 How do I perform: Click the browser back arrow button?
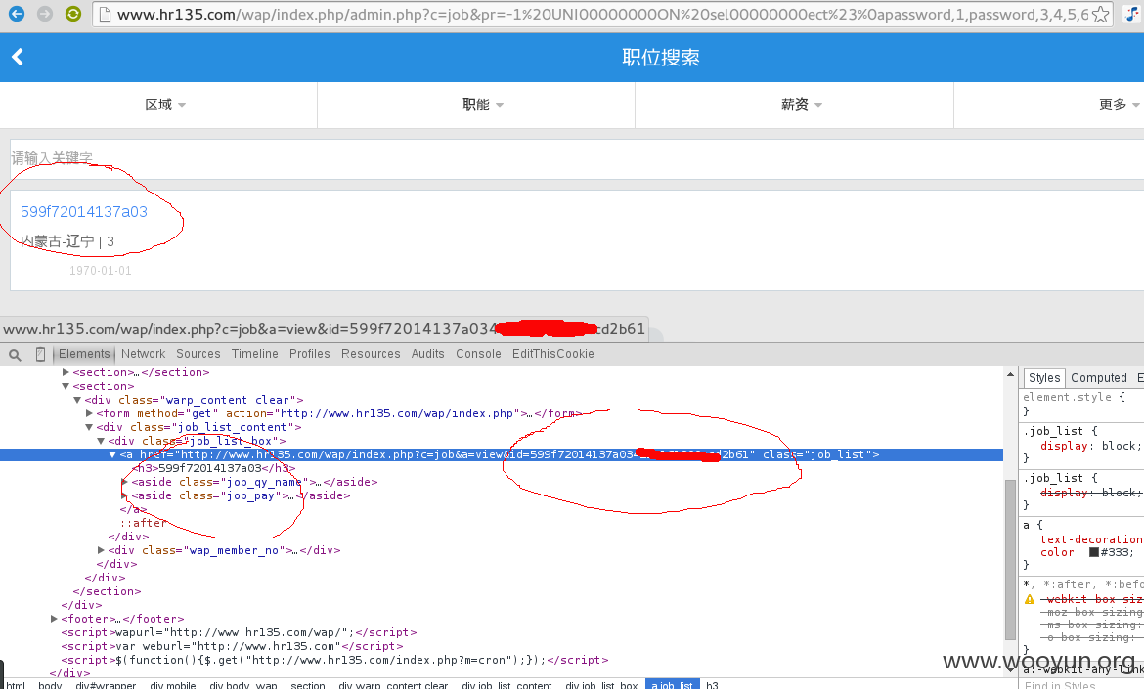tap(16, 13)
